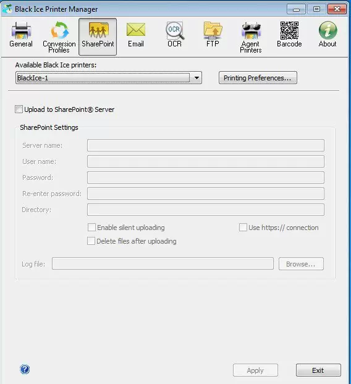
Task: Maximize the Printer Manager window
Action: 316,9
